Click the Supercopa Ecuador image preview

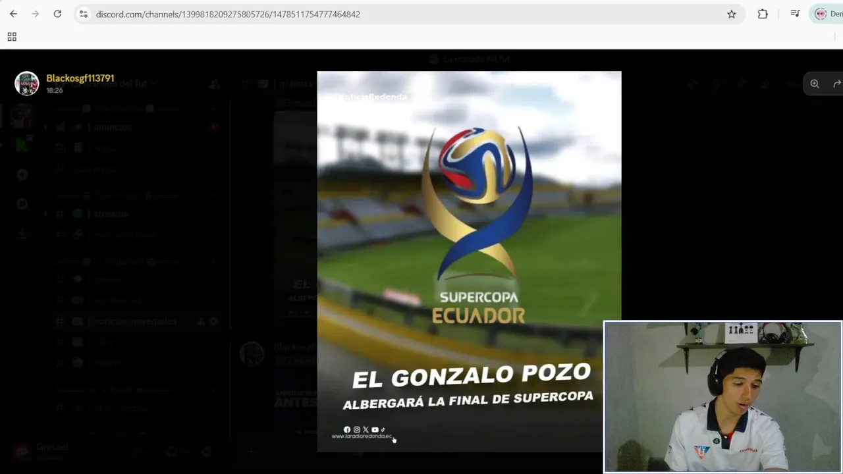click(469, 261)
